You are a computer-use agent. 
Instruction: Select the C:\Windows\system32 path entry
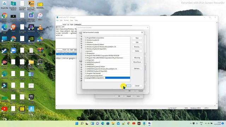107,40
